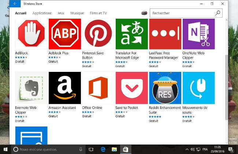This screenshot has width=238, height=154.
Task: Launch Microsoft Edge from the taskbar
Action: [103, 150]
